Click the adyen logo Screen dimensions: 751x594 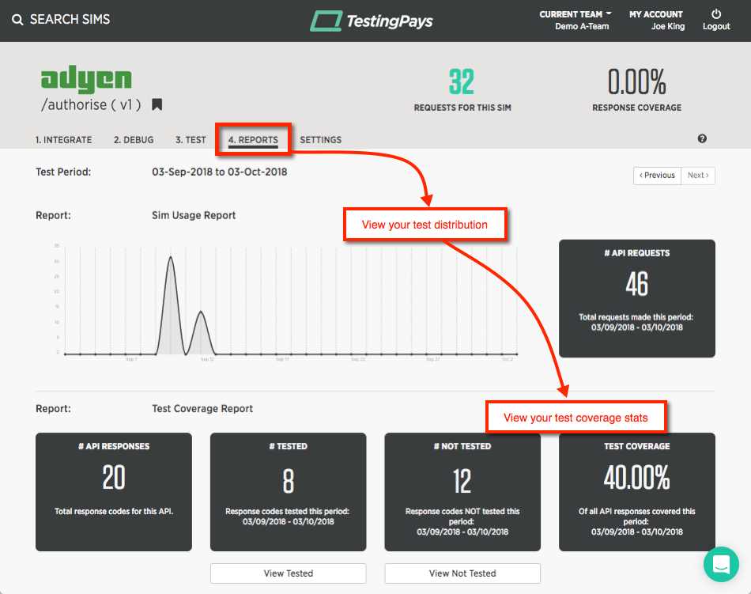(x=86, y=79)
